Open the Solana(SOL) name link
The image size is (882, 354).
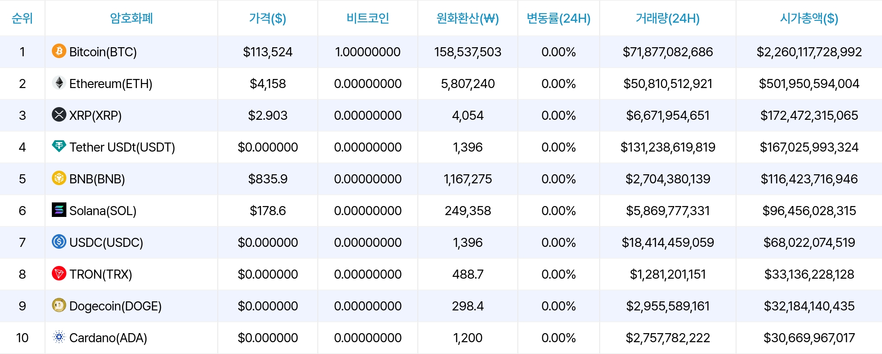tap(103, 211)
